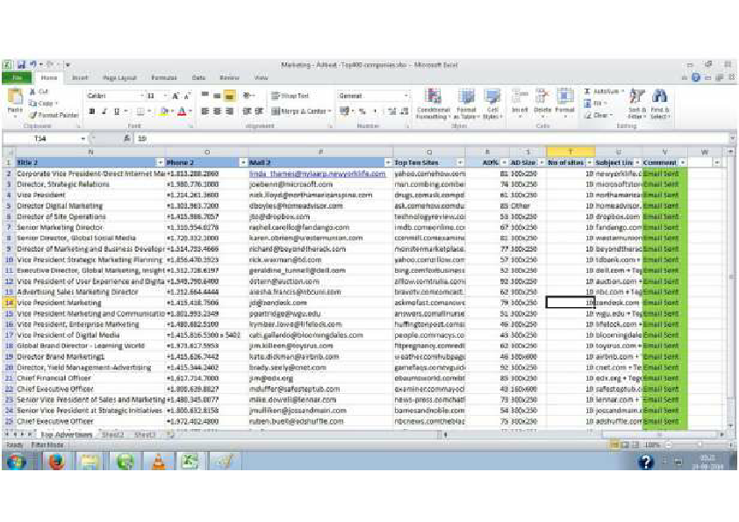Increase indent in Alignment group

(259, 111)
